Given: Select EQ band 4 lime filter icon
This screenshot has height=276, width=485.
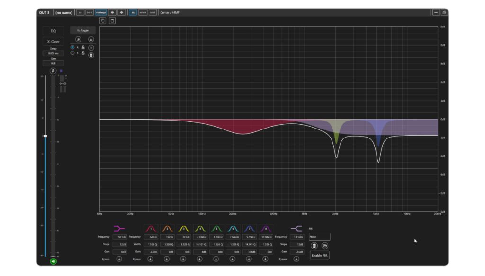Looking at the screenshot, I should 200,228.
